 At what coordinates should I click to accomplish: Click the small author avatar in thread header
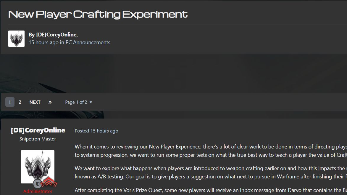pyautogui.click(x=16, y=39)
